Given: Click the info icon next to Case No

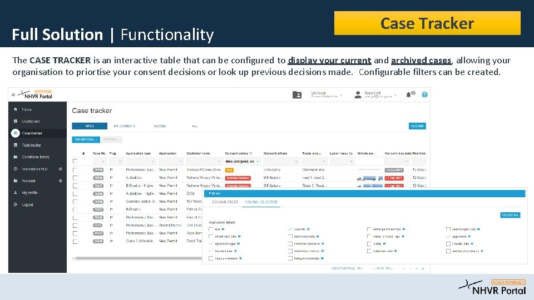Looking at the screenshot, I should click(x=308, y=229).
